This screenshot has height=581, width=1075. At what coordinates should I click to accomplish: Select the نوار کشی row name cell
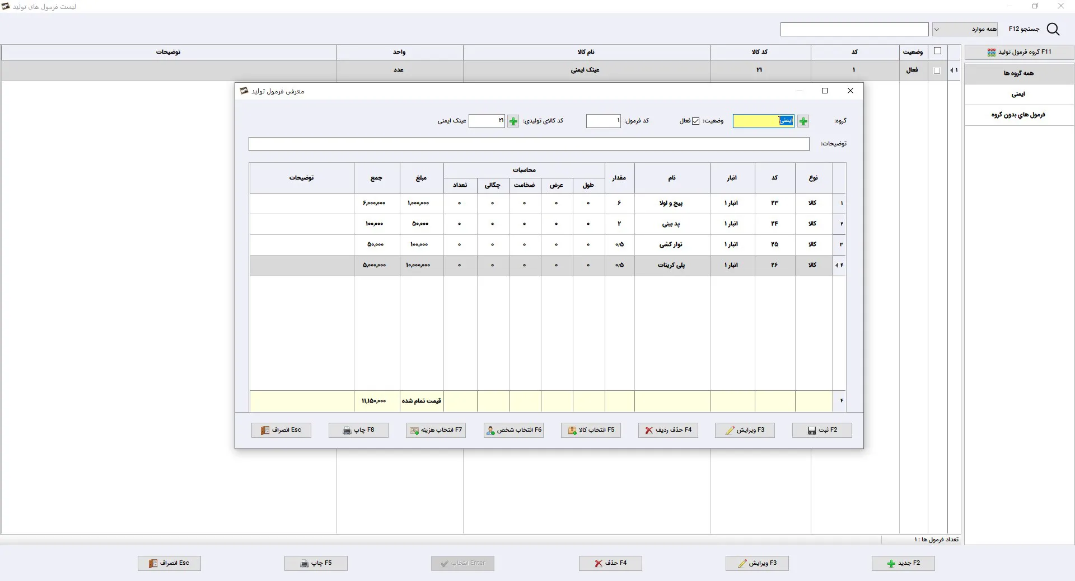[x=672, y=244]
